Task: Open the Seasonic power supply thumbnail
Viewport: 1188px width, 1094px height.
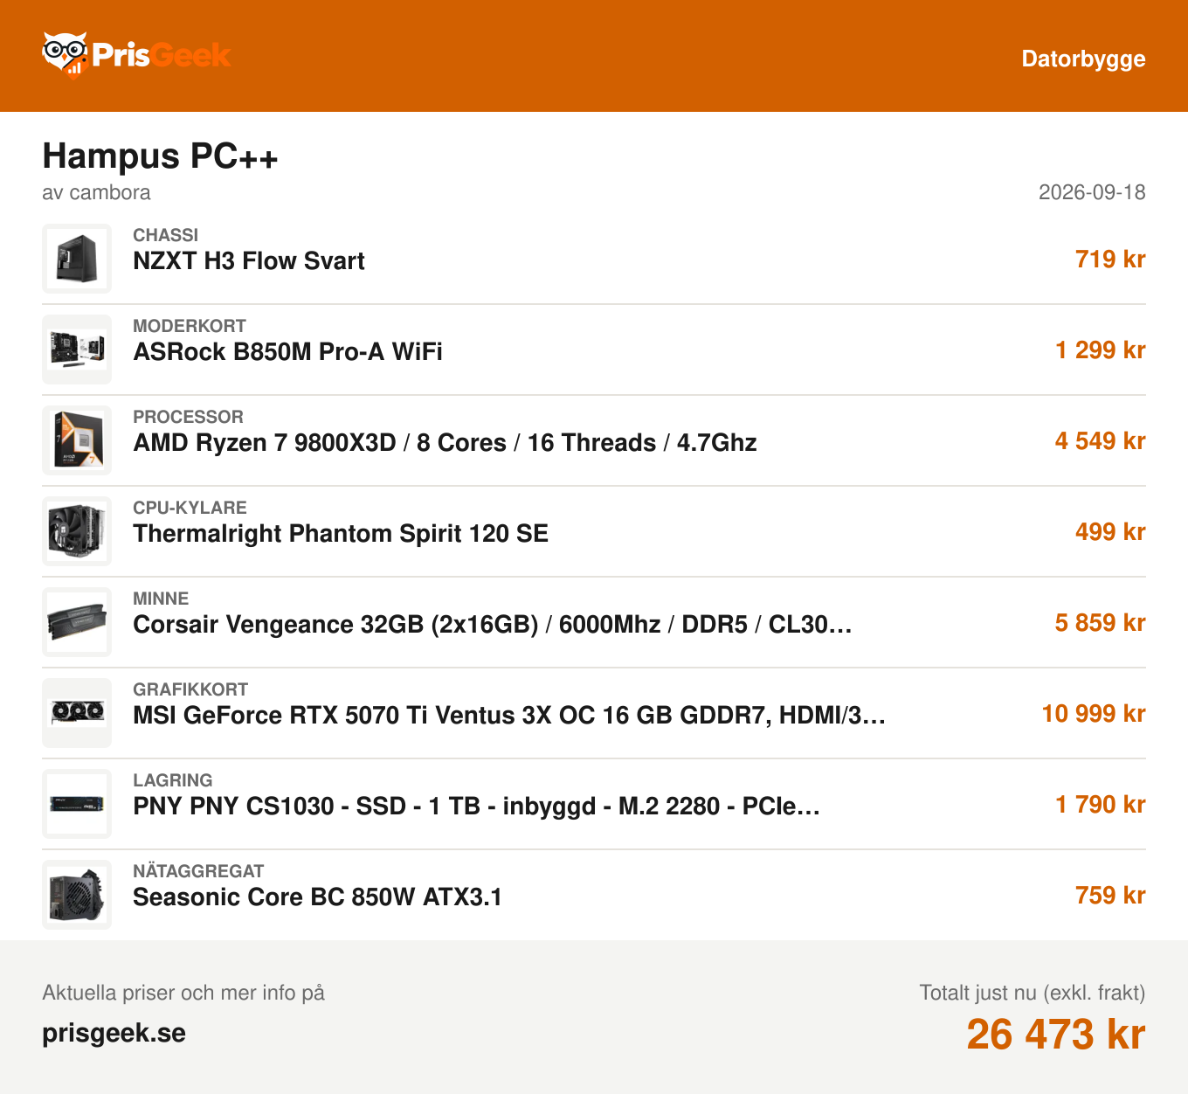Action: pos(77,895)
